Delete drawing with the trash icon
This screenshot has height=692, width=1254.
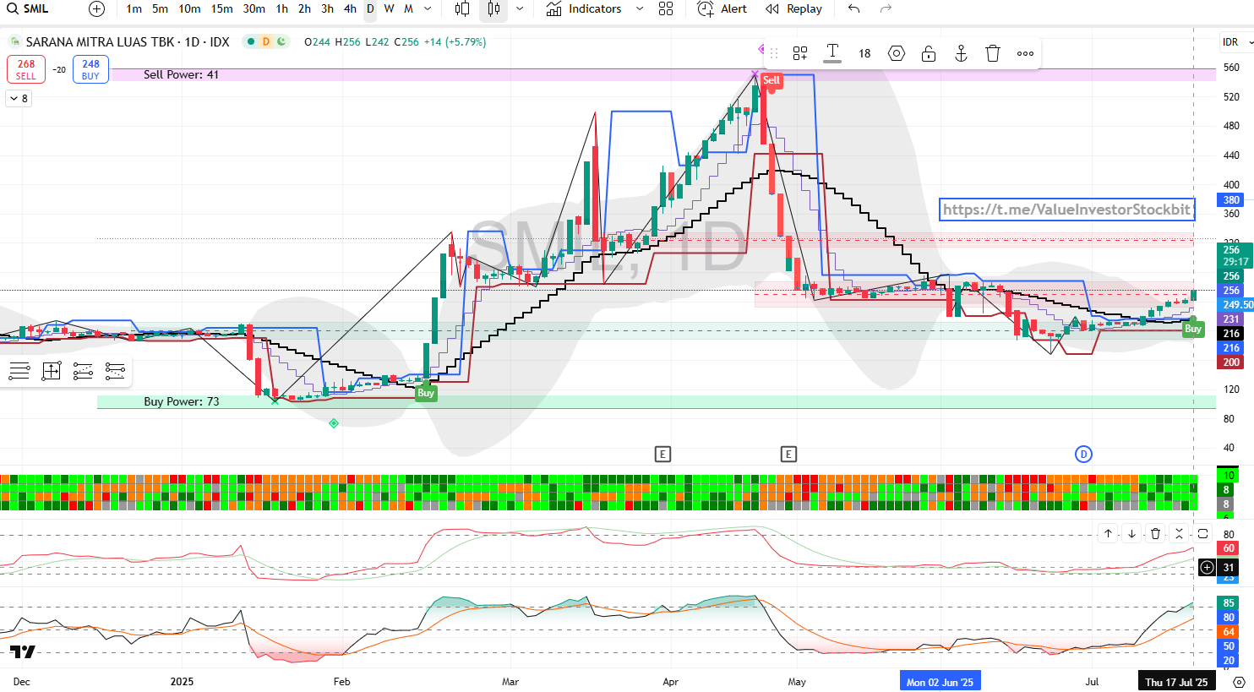993,53
